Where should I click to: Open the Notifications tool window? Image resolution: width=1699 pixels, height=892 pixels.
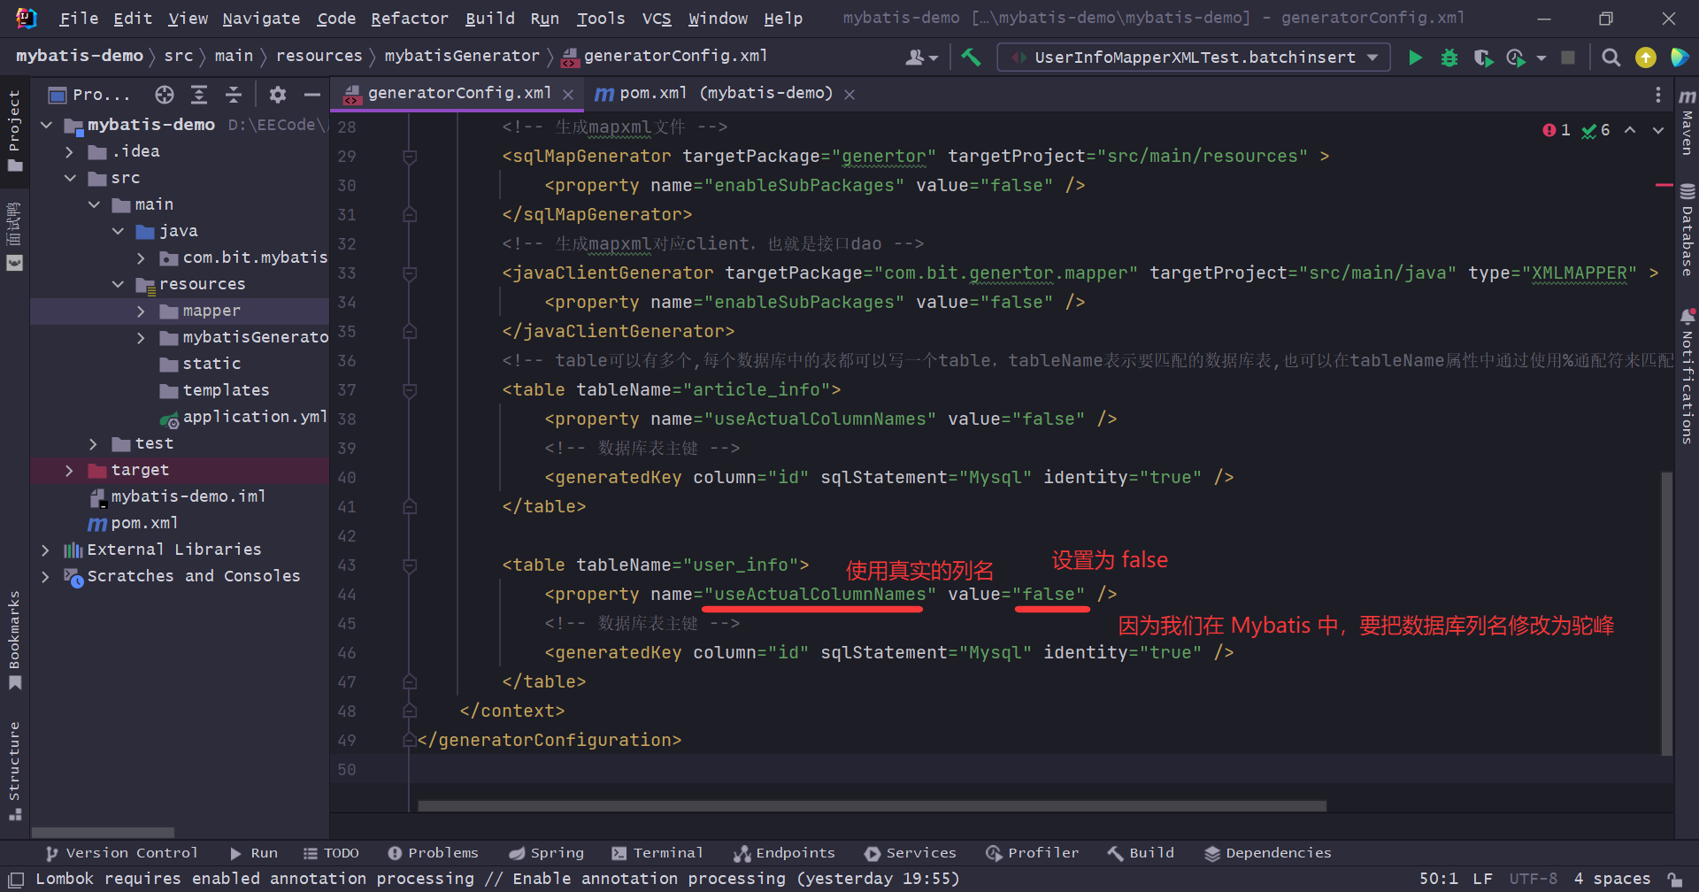pos(1687,376)
